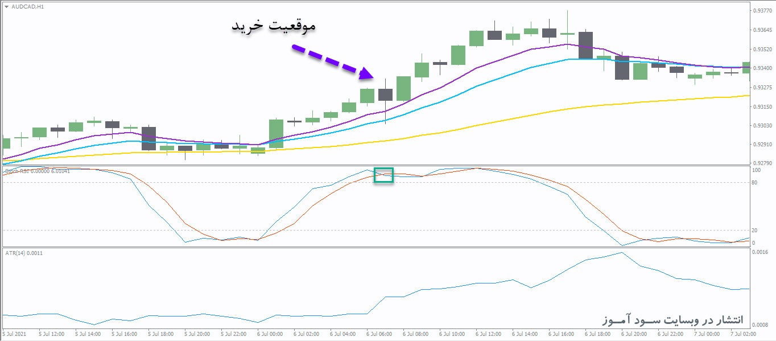Select price level 0.93030 on axis
776x341 pixels.
761,125
